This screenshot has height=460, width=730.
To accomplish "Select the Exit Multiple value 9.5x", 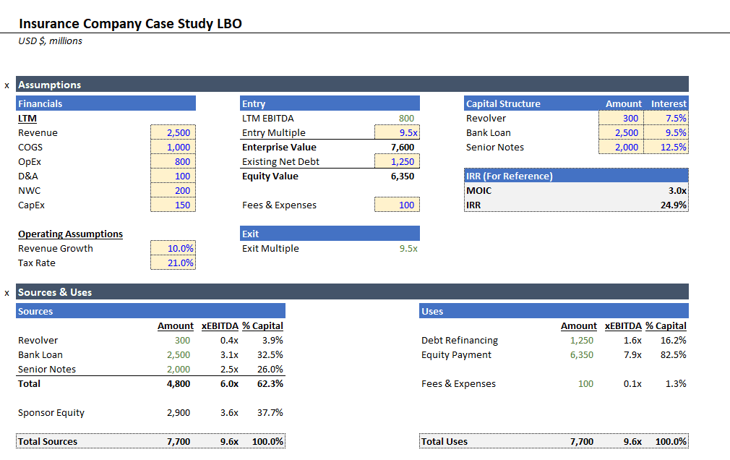I will click(408, 248).
